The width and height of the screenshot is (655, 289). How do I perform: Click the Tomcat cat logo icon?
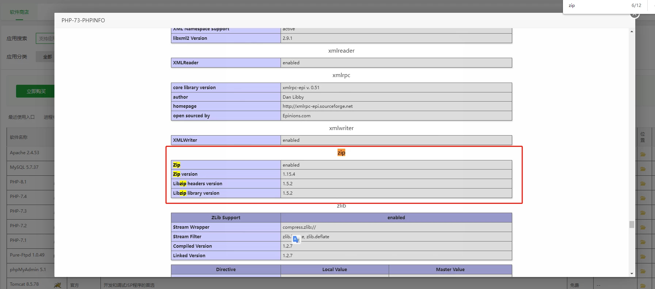tap(58, 285)
